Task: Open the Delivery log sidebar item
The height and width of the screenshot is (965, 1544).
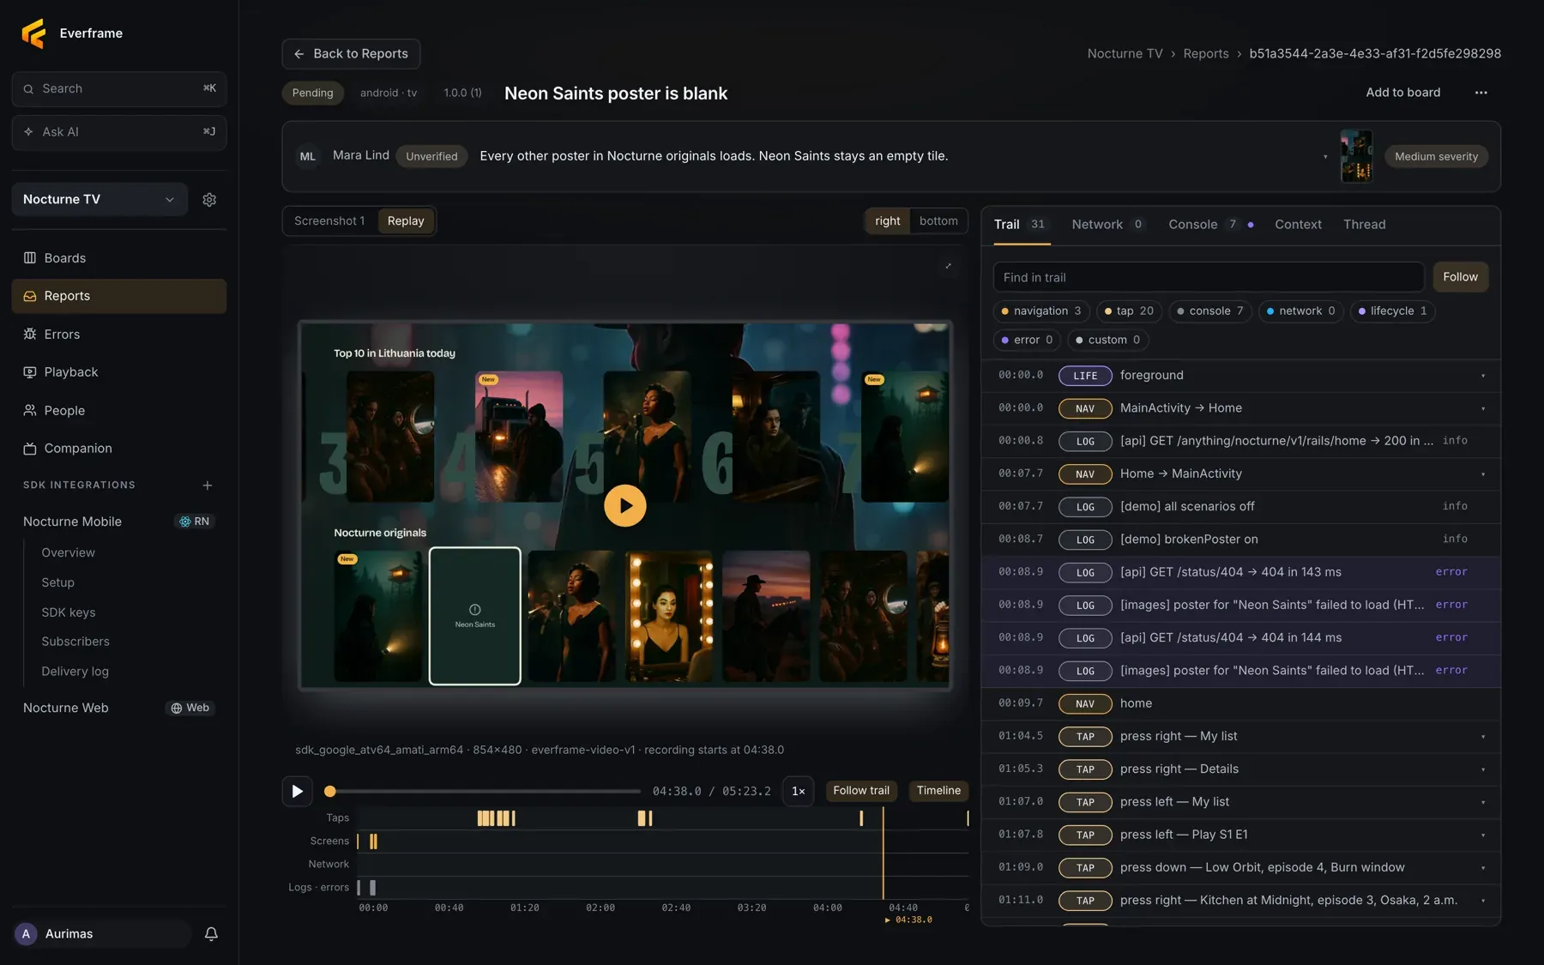Action: [x=75, y=672]
